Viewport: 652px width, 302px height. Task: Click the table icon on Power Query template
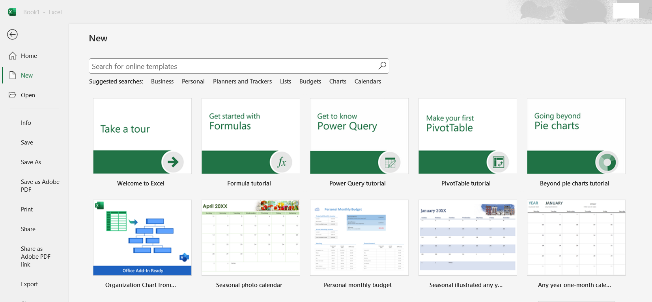390,162
